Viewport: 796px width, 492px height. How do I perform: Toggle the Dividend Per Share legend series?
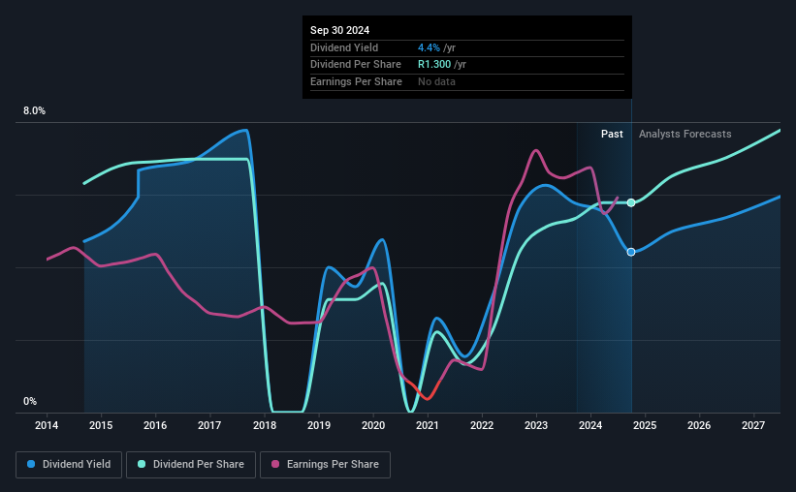(191, 465)
